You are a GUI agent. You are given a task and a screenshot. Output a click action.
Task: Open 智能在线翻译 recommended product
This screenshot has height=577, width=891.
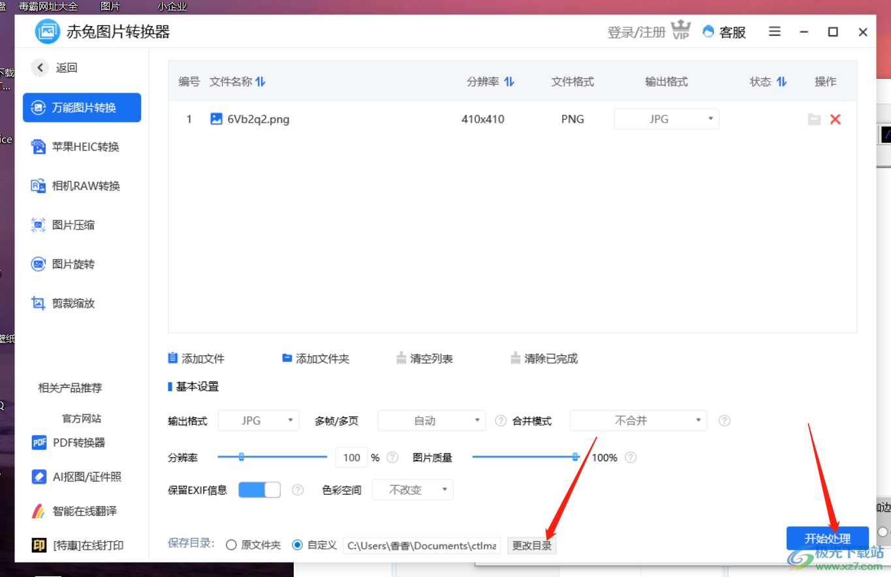[x=74, y=510]
